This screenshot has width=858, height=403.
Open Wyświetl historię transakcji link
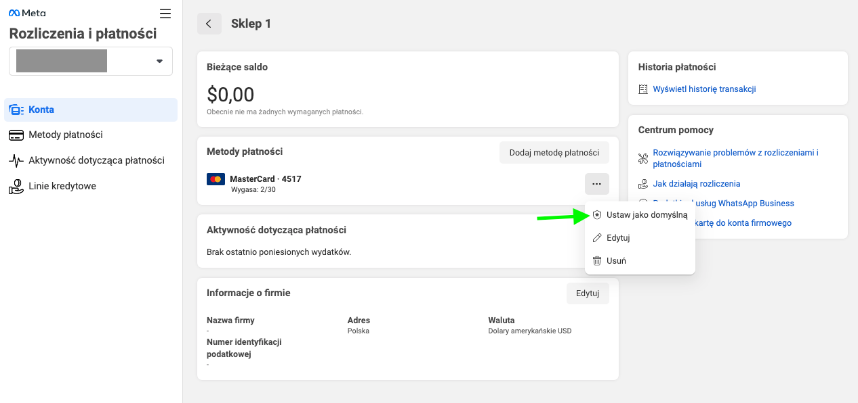coord(704,89)
